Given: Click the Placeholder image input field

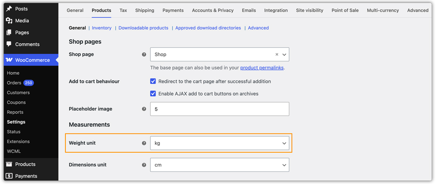Looking at the screenshot, I should 220,109.
